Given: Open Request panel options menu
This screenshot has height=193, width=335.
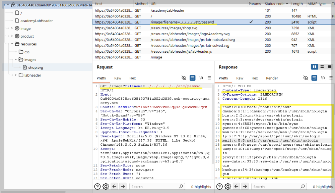Looking at the screenshot, I should pyautogui.click(x=209, y=78).
